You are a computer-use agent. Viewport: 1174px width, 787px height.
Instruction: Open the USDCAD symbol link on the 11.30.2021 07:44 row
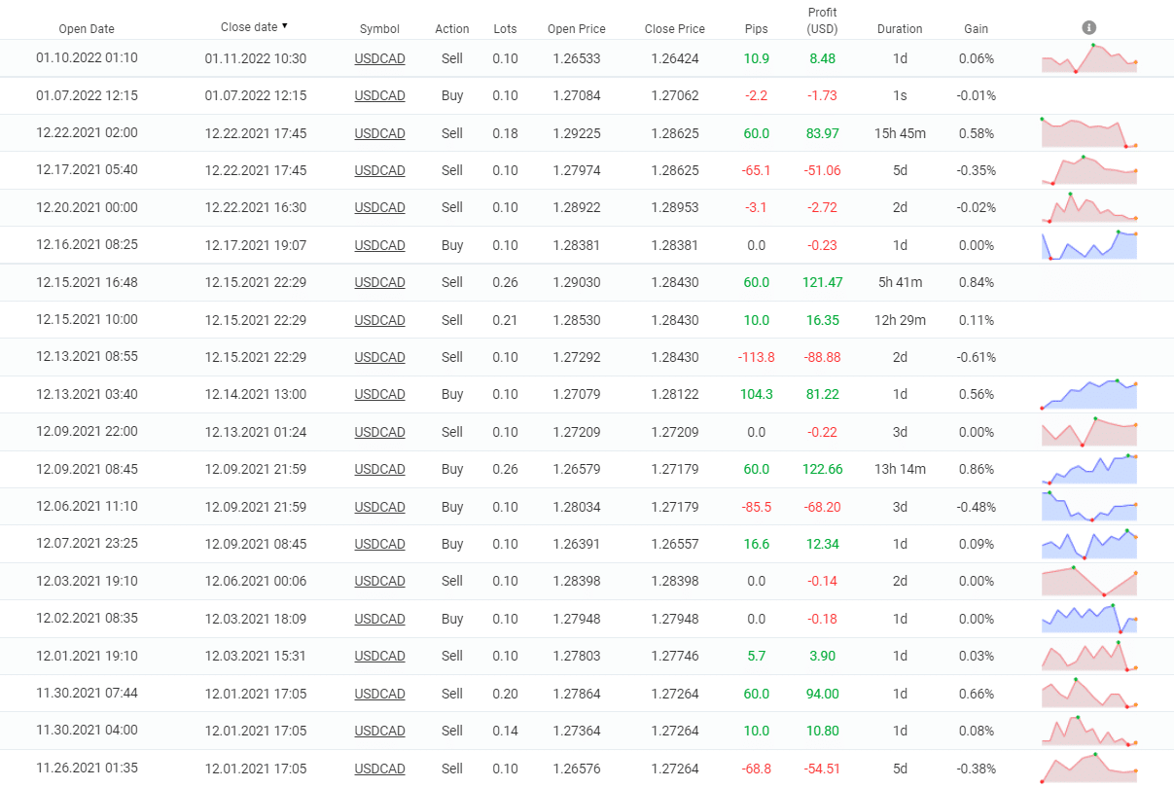point(379,693)
